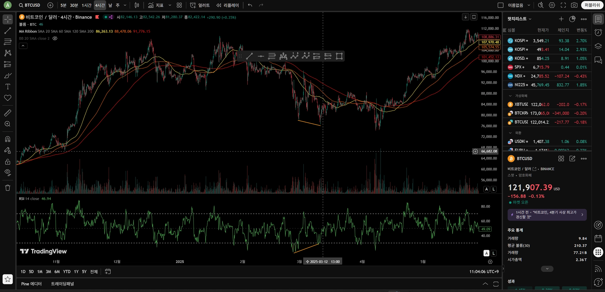Collapse the indicator legend arrow
The height and width of the screenshot is (292, 605).
(x=23, y=46)
